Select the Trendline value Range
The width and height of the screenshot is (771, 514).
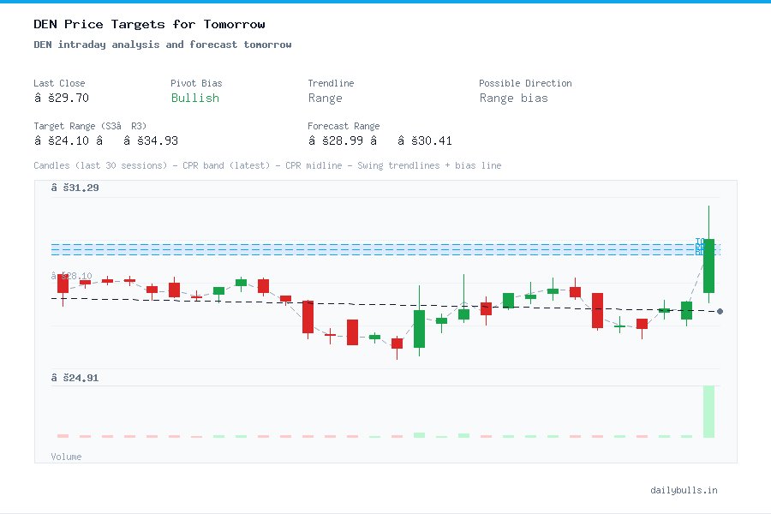(325, 99)
